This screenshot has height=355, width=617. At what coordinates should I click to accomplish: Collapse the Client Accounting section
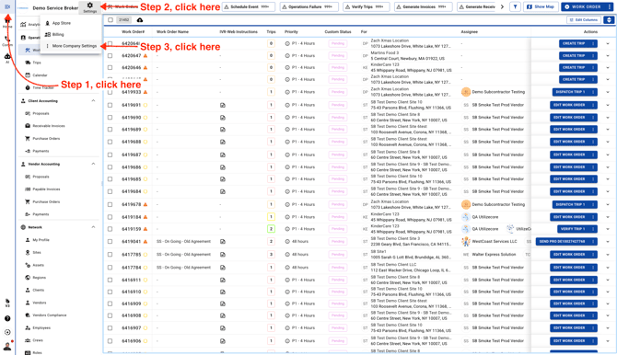(93, 101)
